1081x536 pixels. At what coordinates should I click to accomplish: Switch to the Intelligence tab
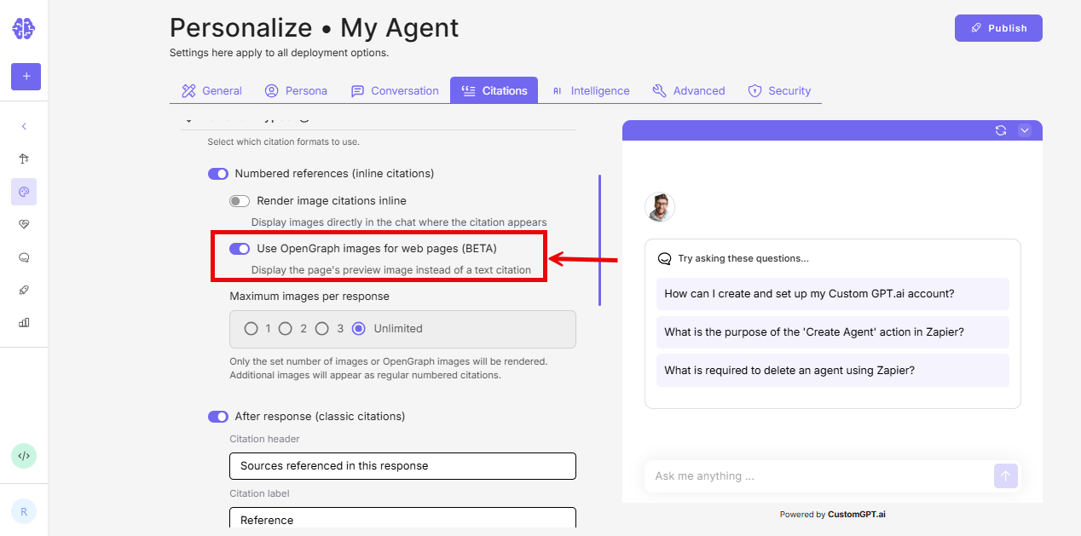(x=591, y=90)
